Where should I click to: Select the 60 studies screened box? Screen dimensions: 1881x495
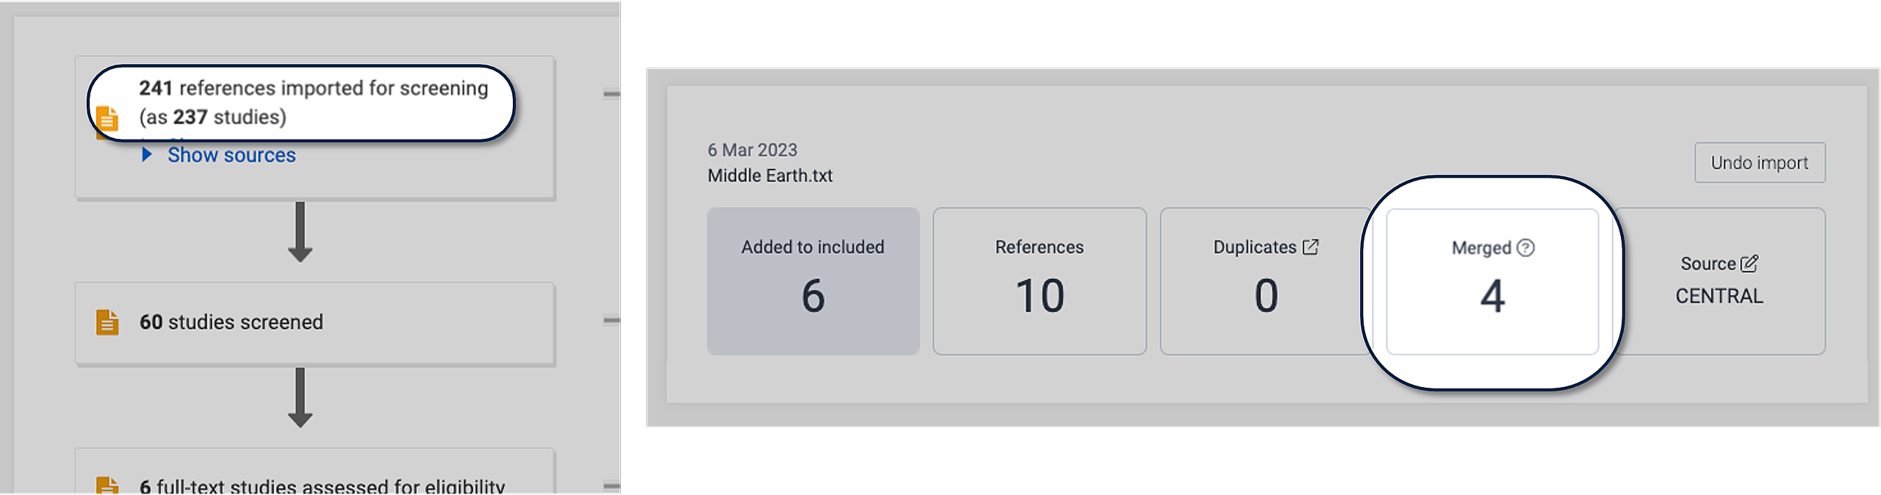pyautogui.click(x=314, y=322)
